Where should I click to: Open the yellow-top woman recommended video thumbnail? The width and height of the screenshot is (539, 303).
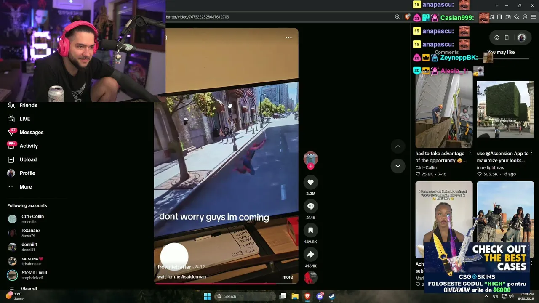[x=444, y=220]
